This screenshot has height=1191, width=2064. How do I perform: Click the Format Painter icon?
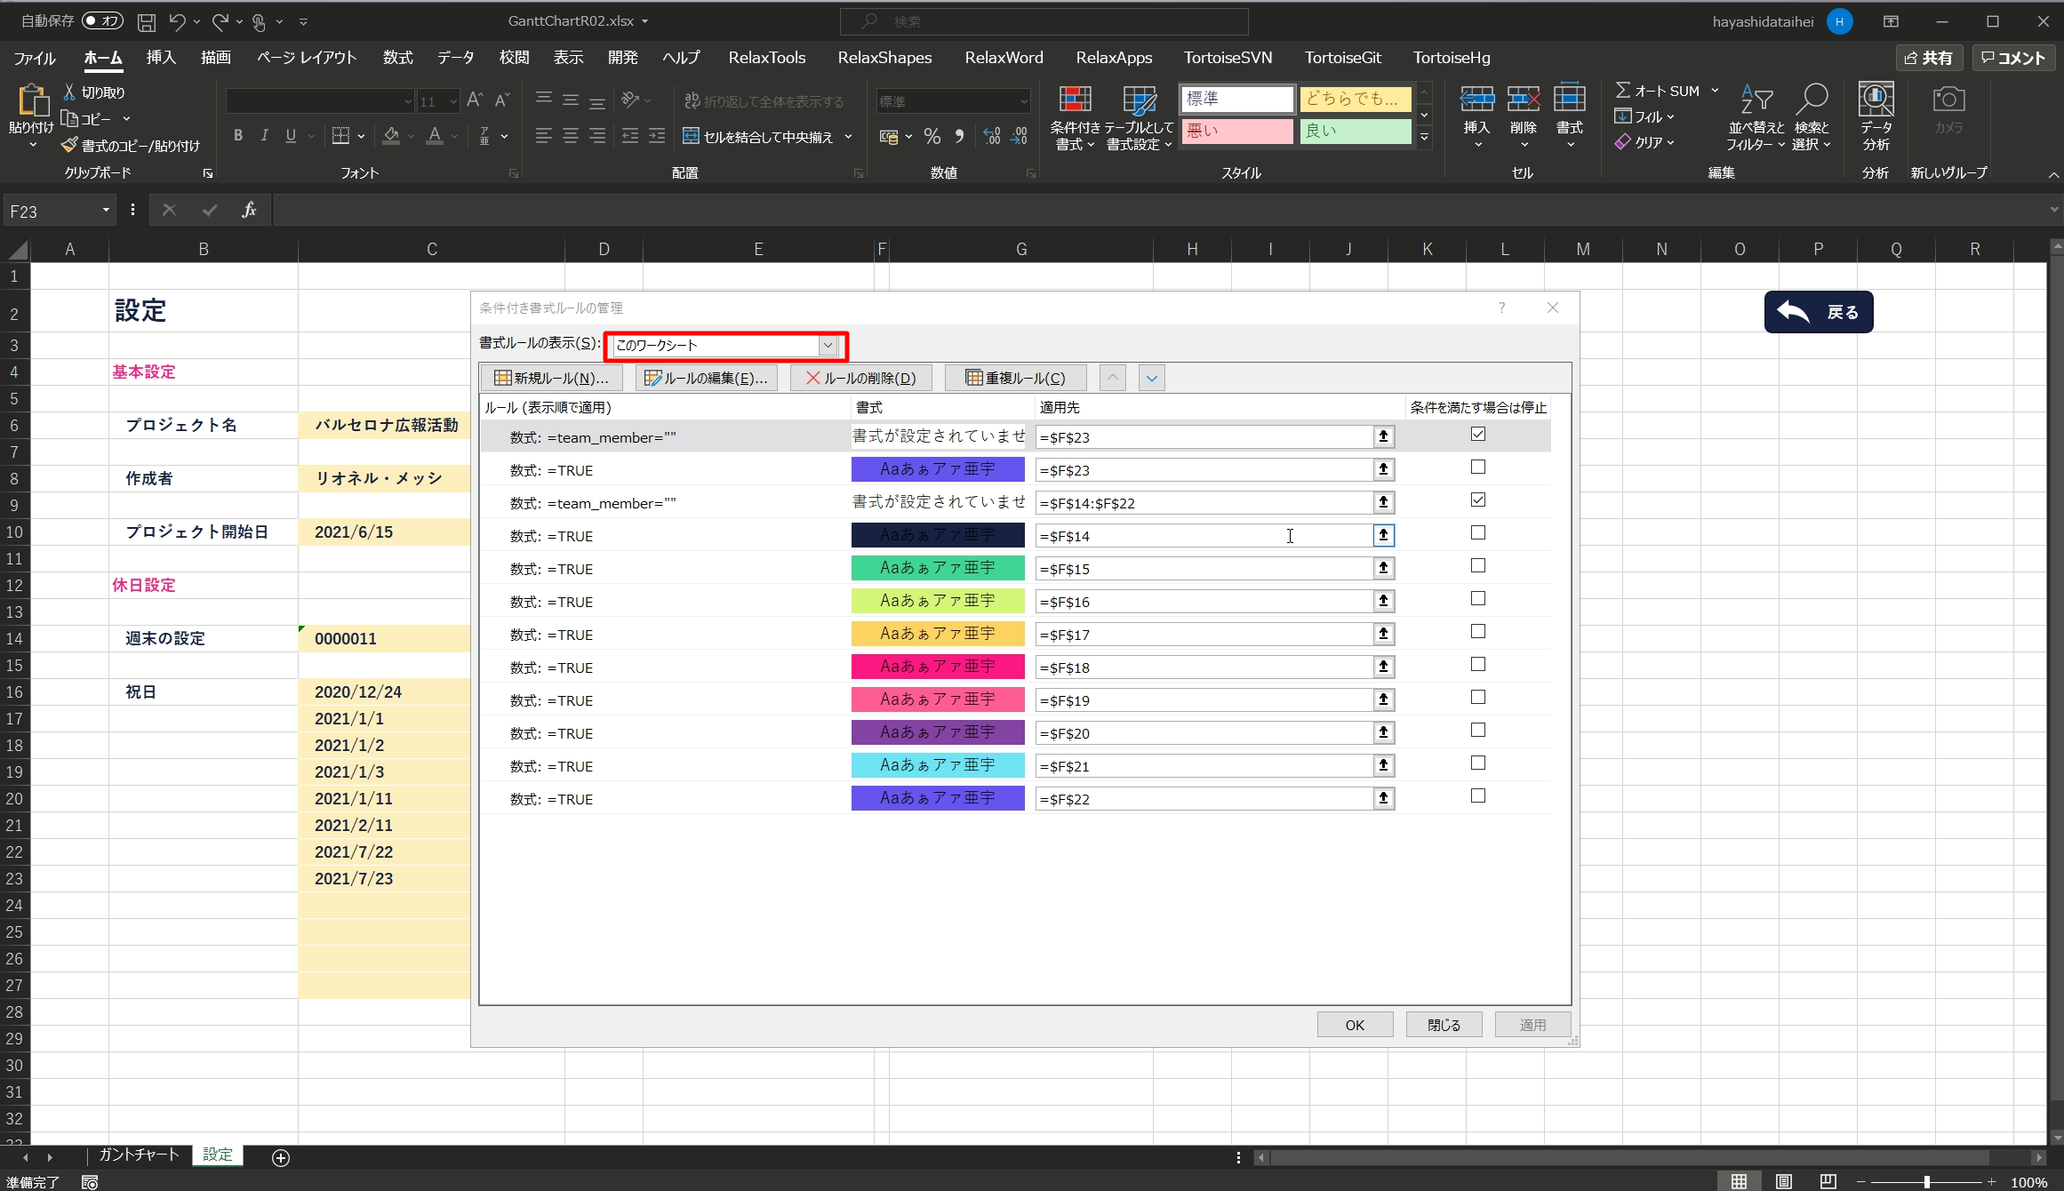[x=69, y=145]
